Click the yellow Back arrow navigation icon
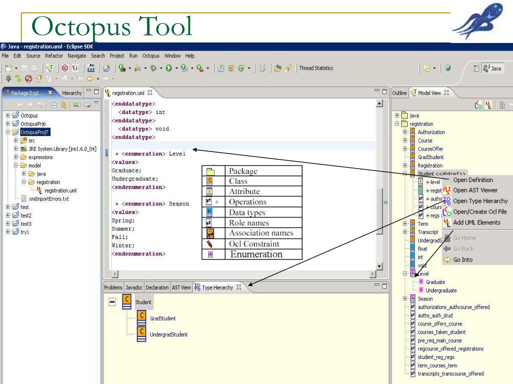Viewport: 513px width, 384px height. pyautogui.click(x=90, y=78)
